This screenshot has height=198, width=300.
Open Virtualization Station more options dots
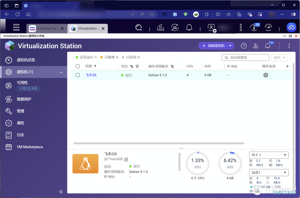click(289, 46)
